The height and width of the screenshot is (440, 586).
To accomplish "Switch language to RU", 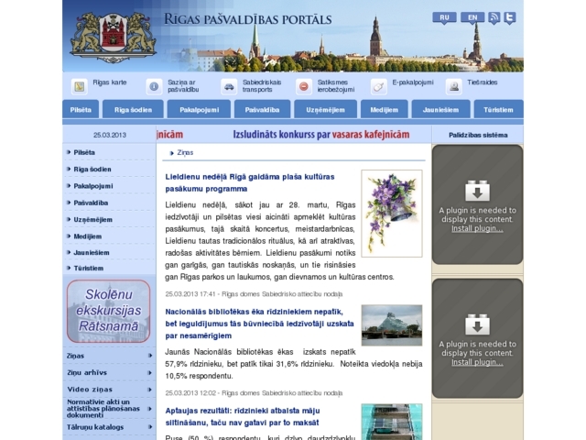I will point(444,17).
